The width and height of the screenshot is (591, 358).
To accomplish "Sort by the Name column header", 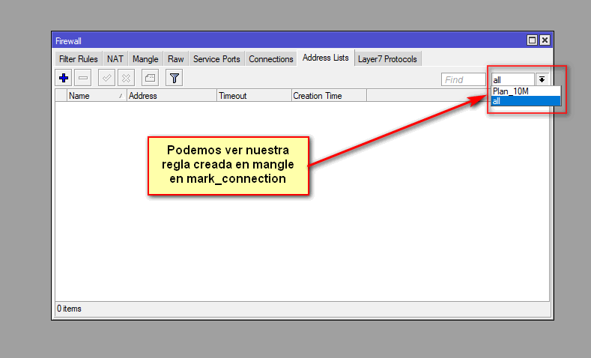I will [x=95, y=96].
